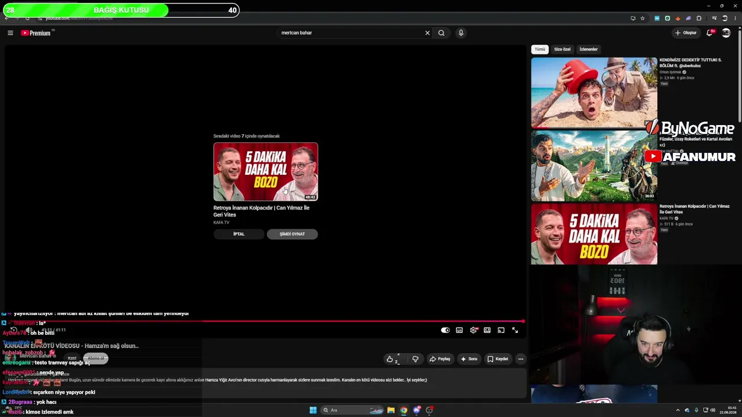Clear the 'mertcan bahar' search text
Screen dimensions: 742x417
pyautogui.click(x=427, y=33)
